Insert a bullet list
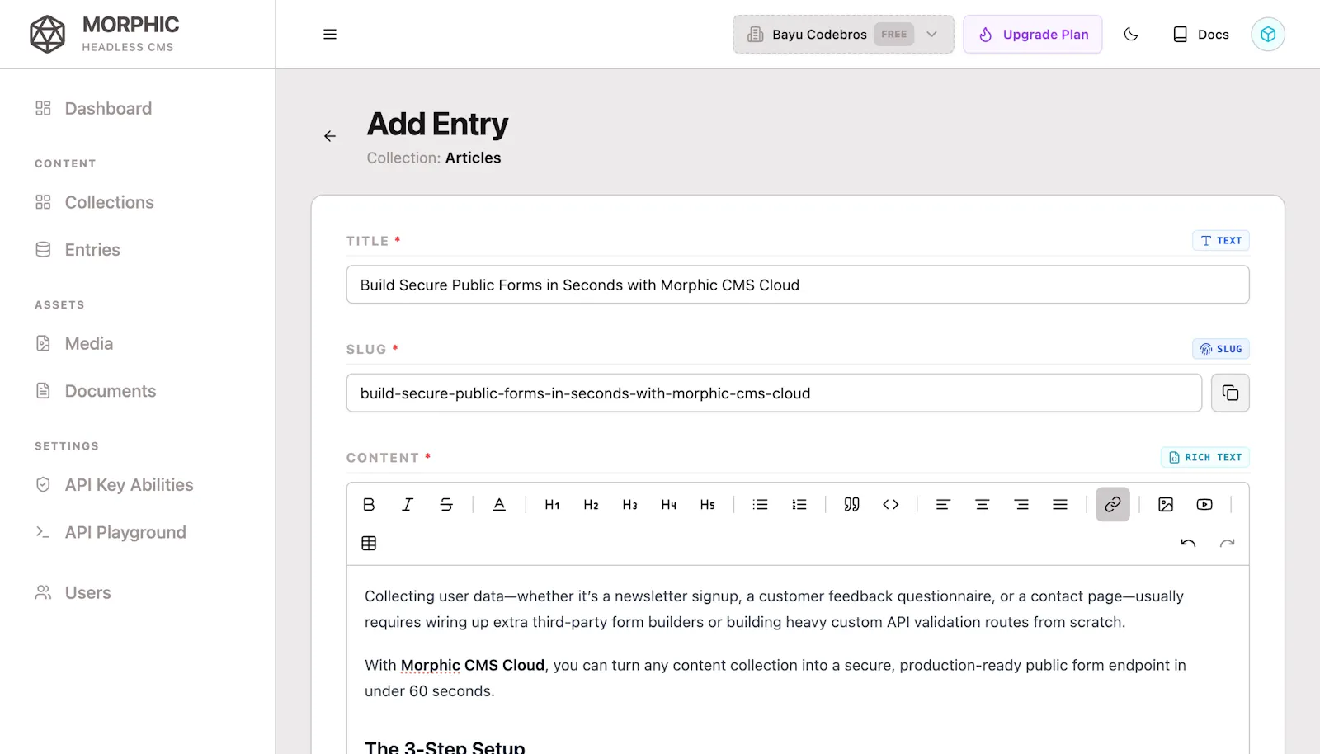This screenshot has width=1320, height=754. 760,504
